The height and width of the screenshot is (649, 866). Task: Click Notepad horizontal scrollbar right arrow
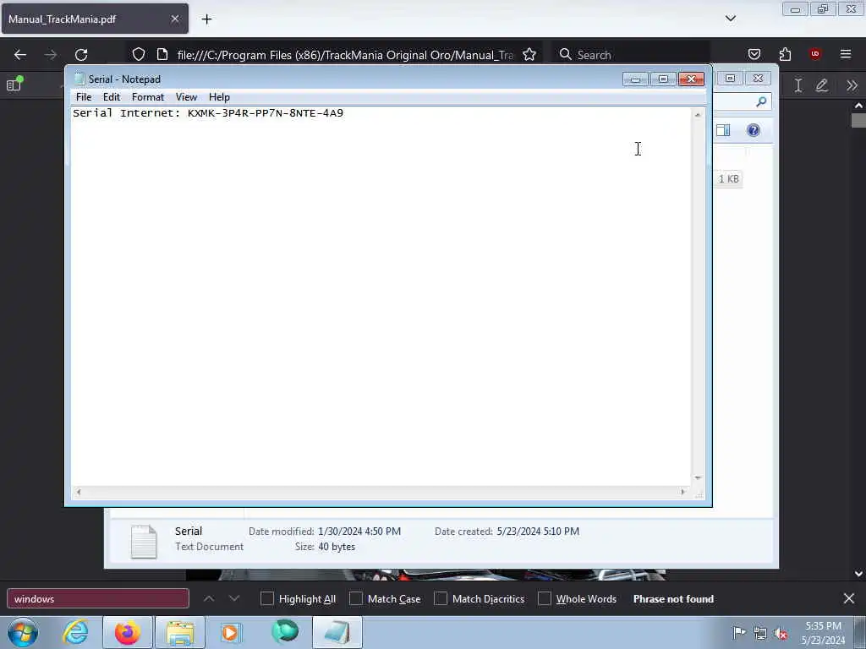683,492
